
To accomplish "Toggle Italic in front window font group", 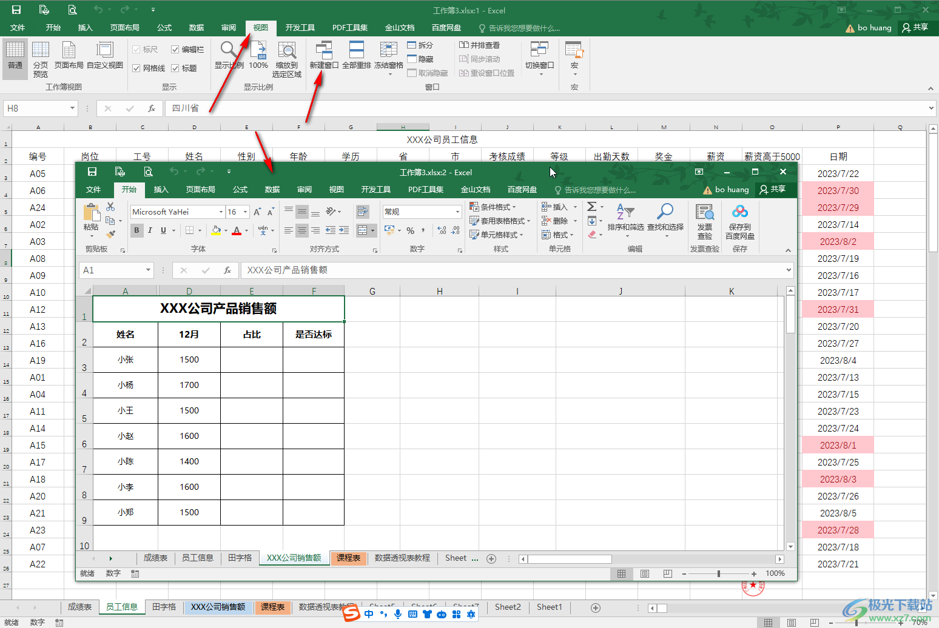I will [150, 230].
